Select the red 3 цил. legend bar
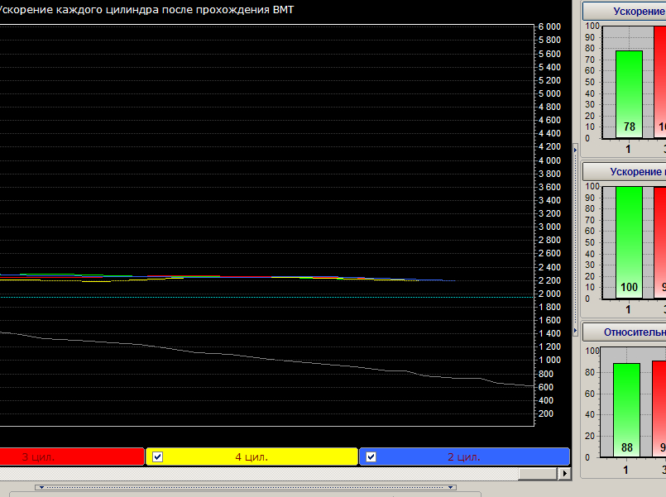 (71, 457)
